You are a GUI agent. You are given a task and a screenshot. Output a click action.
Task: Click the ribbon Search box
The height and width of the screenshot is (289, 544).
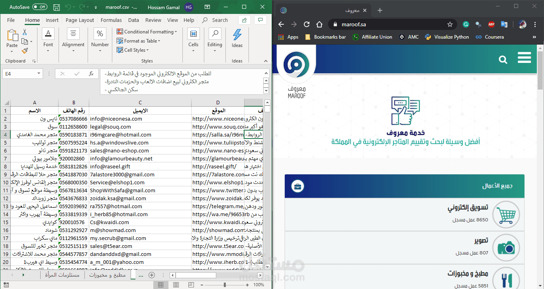(x=215, y=20)
